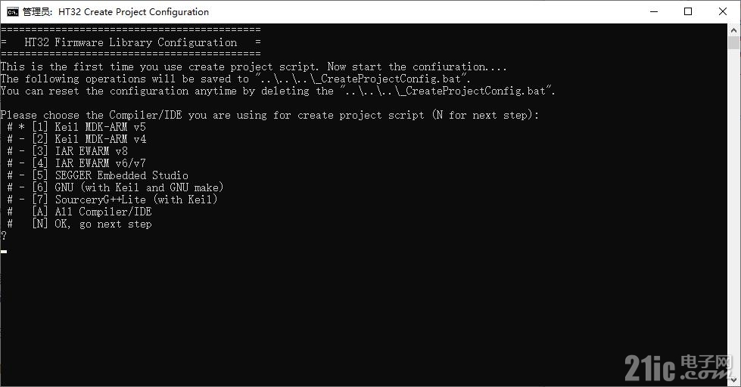Click the SourceryG++Lite option line

pyautogui.click(x=113, y=200)
